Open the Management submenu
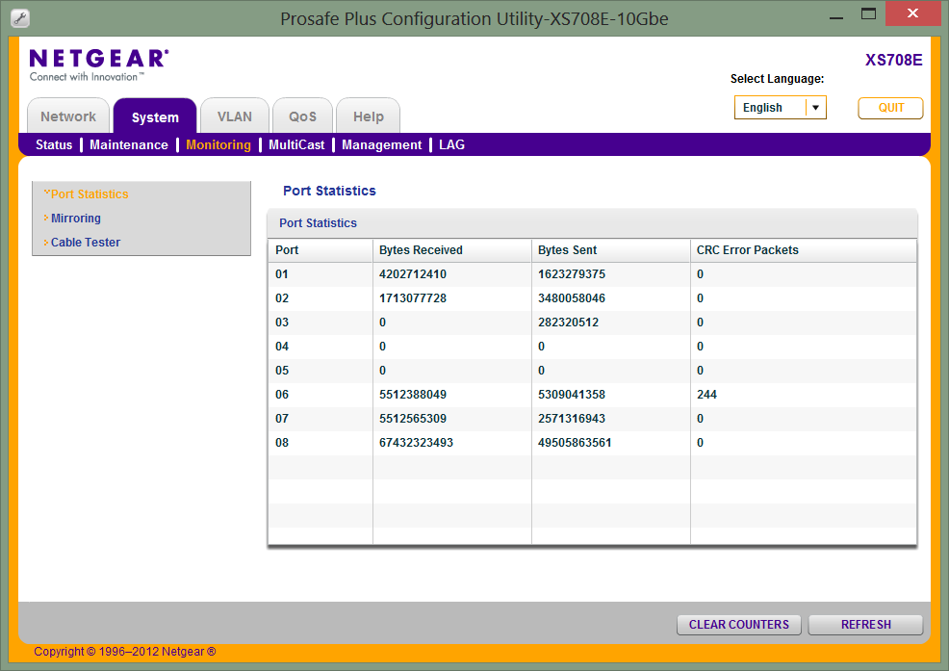Viewport: 949px width, 671px height. coord(382,144)
